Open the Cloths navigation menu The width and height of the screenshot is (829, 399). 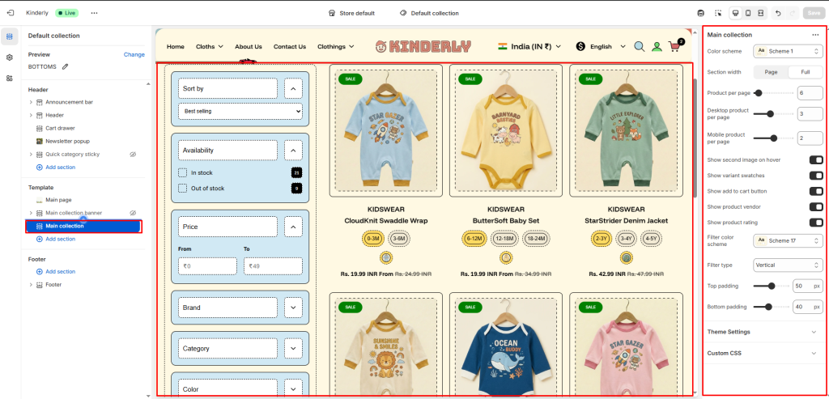[210, 46]
